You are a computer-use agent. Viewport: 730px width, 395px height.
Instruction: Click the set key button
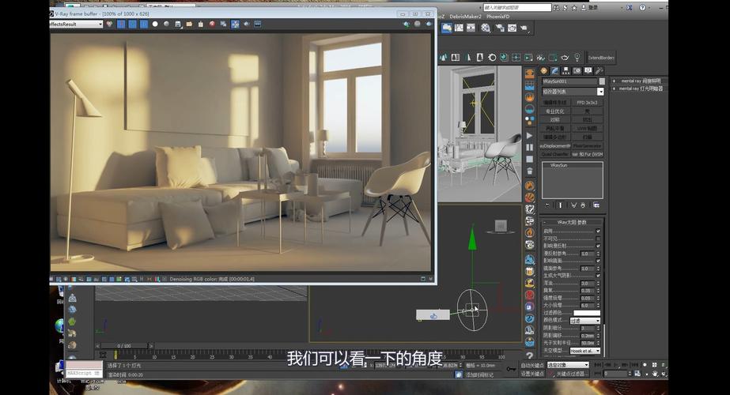tap(531, 374)
